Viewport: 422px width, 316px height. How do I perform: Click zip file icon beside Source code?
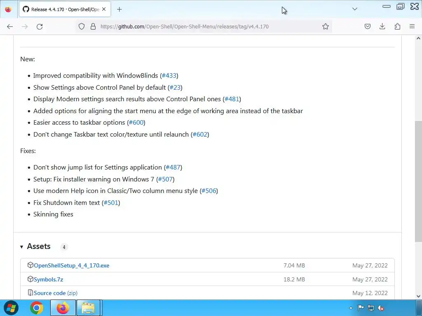(x=30, y=293)
